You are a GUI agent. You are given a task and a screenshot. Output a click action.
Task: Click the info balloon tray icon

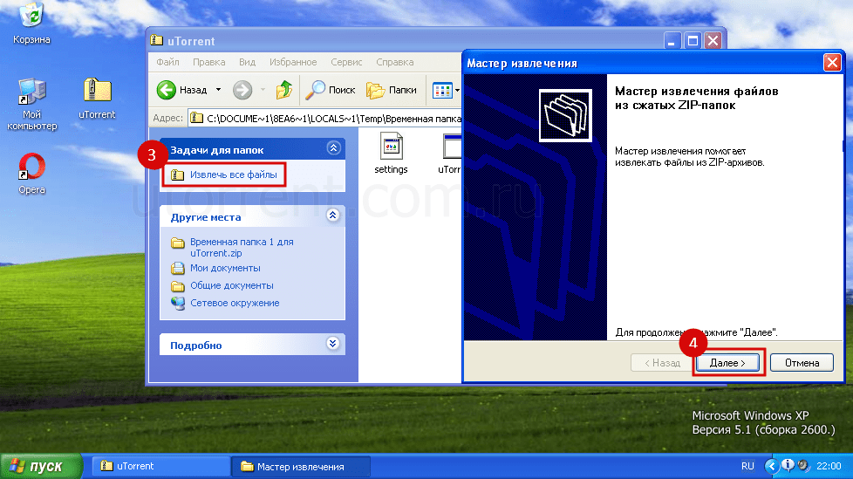pyautogui.click(x=788, y=465)
